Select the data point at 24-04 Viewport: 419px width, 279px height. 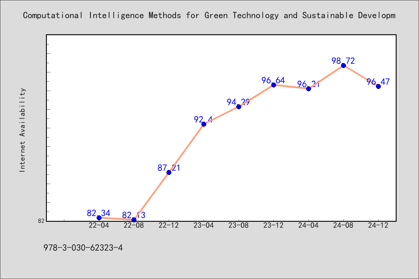[x=308, y=89]
